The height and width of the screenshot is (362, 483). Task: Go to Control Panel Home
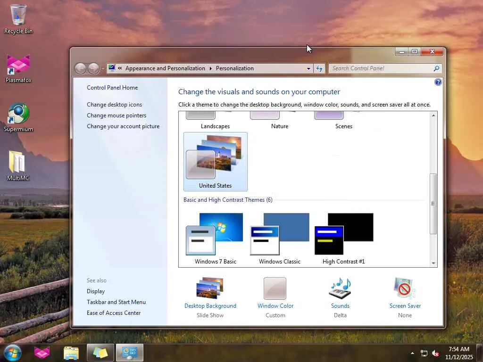[112, 87]
